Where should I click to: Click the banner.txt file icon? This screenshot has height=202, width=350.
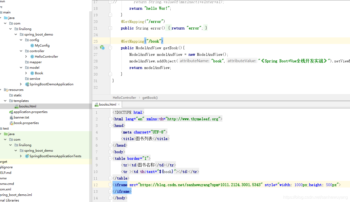pyautogui.click(x=11, y=117)
